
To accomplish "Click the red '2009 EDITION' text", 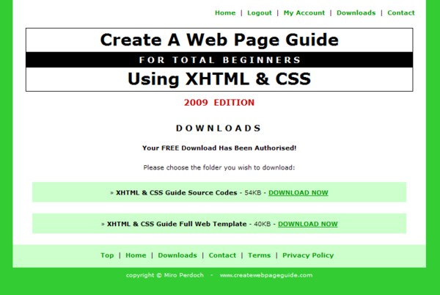I will click(219, 103).
